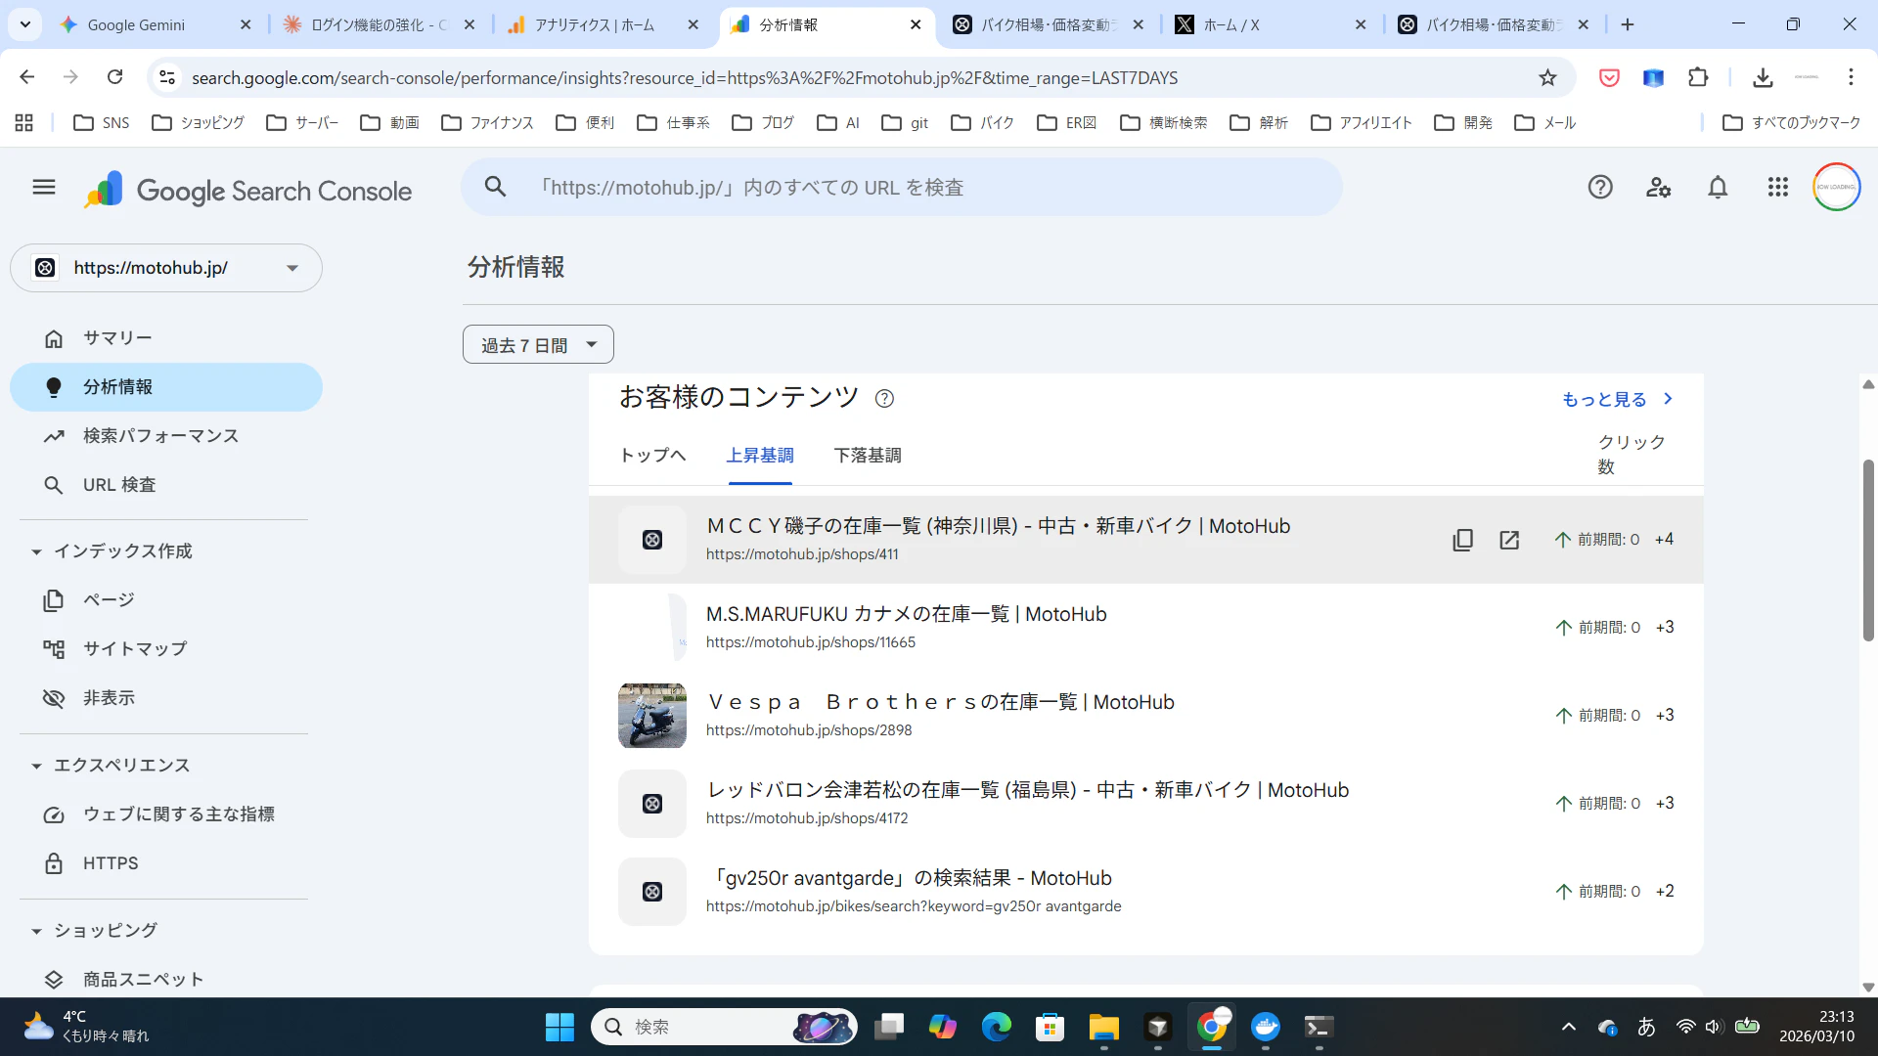Image resolution: width=1878 pixels, height=1056 pixels.
Task: Collapse the エクスペリエンス section
Action: (x=36, y=766)
